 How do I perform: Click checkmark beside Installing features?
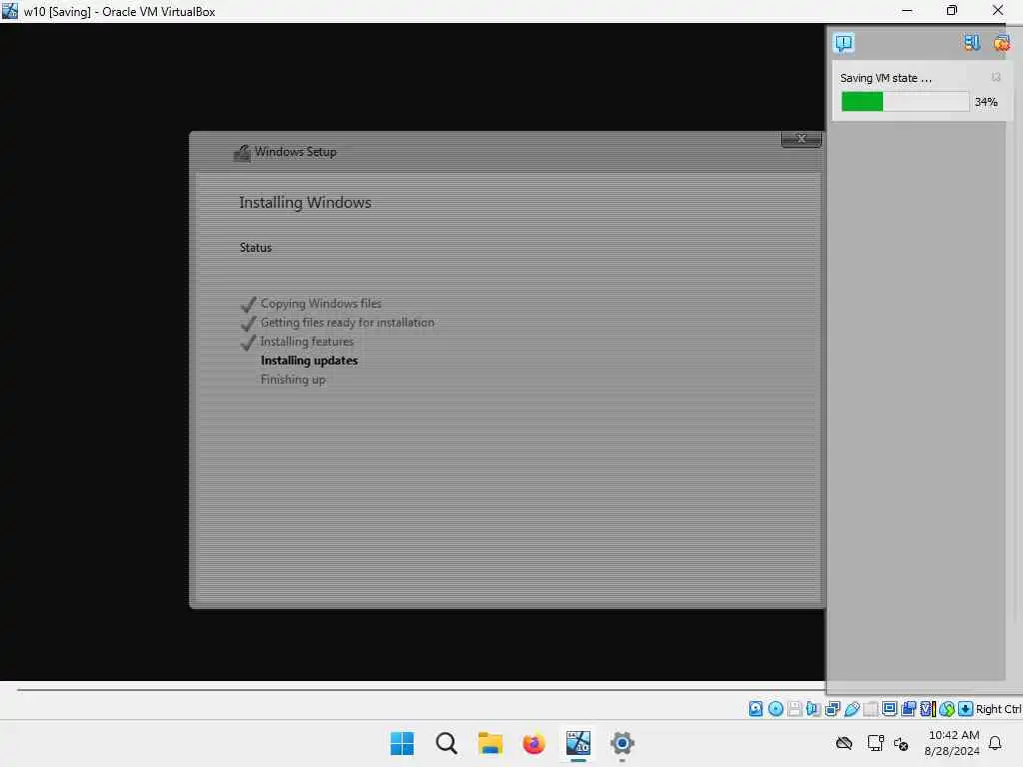point(248,342)
